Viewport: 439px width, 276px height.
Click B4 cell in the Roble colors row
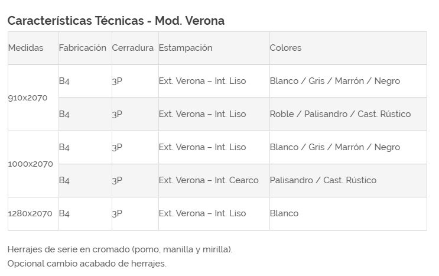pyautogui.click(x=64, y=115)
